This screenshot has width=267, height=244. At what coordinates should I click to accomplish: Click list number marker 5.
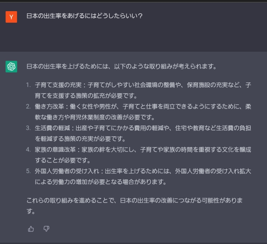pos(28,171)
